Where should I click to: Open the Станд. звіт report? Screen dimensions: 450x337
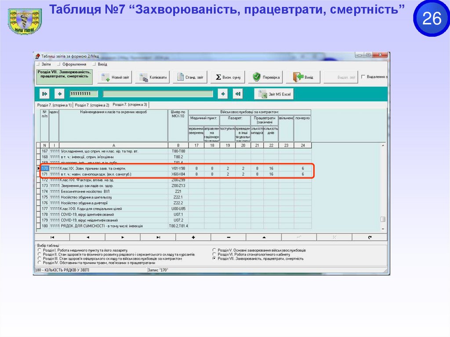pyautogui.click(x=190, y=77)
